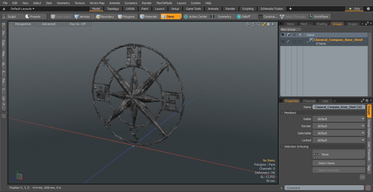Open the Selectable default dropdown
This screenshot has width=373, height=192.
coord(339,133)
